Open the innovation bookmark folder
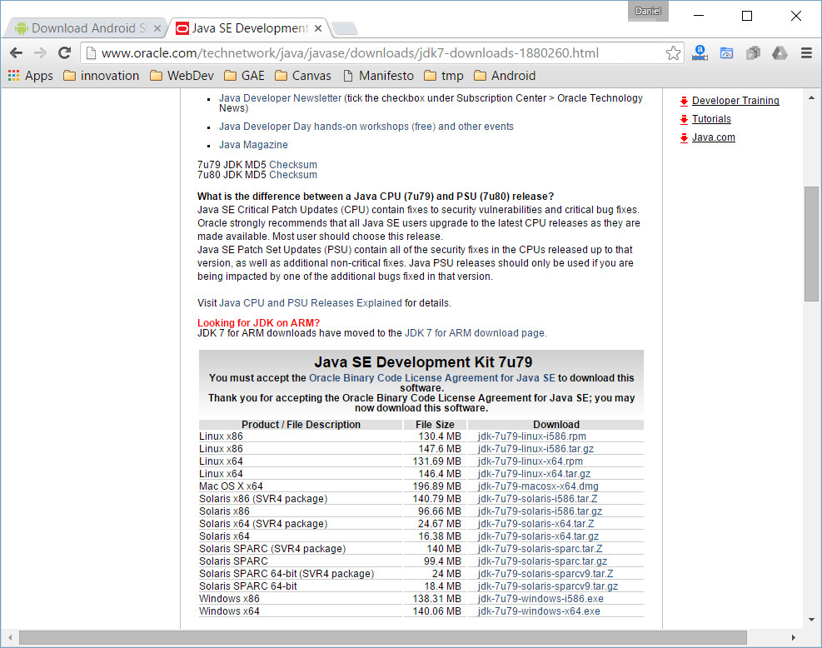This screenshot has width=822, height=648. tap(101, 76)
